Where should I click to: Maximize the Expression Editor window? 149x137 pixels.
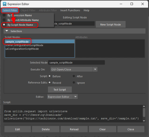pos(132,4)
